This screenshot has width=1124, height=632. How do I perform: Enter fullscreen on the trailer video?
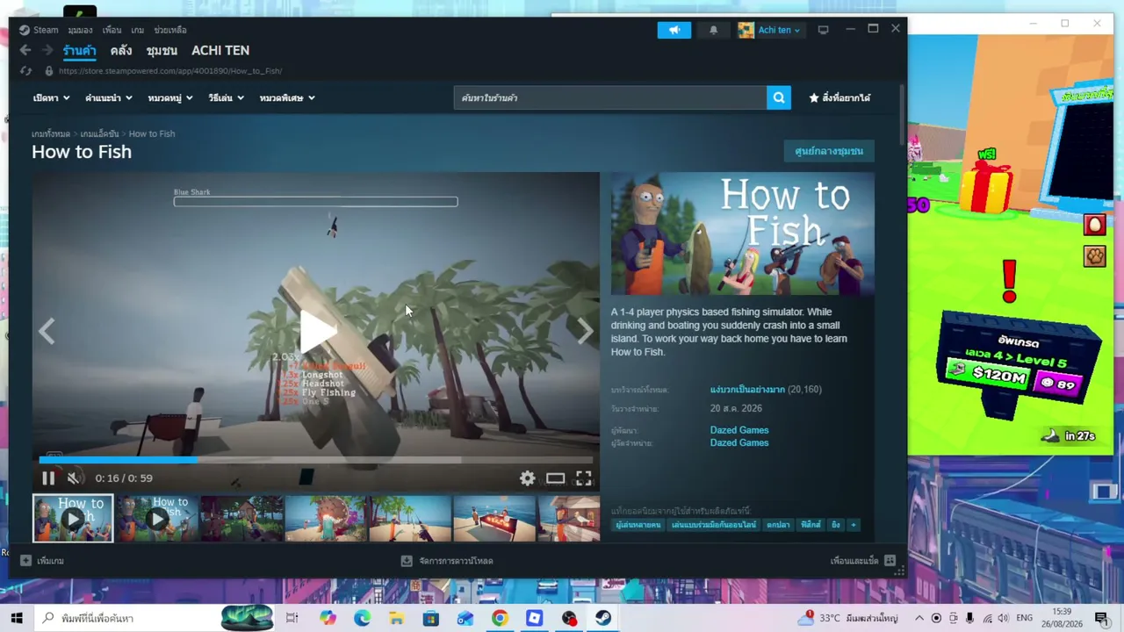[x=584, y=478]
